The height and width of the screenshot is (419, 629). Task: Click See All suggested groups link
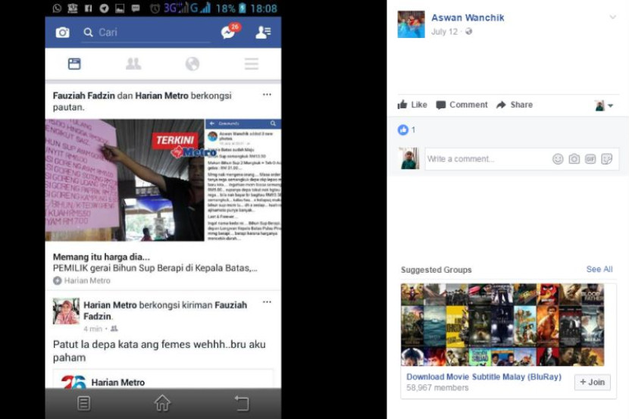599,270
